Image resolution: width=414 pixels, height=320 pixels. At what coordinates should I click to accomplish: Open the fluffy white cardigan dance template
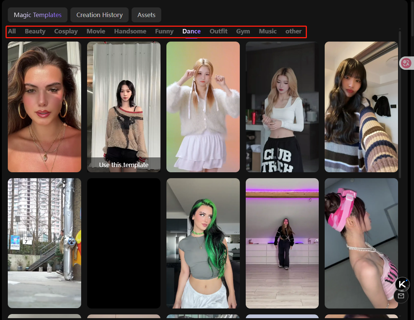(x=203, y=107)
